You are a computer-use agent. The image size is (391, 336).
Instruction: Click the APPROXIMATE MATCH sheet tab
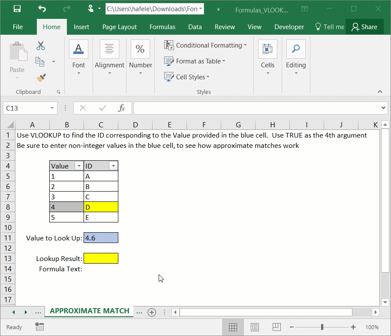tap(89, 311)
